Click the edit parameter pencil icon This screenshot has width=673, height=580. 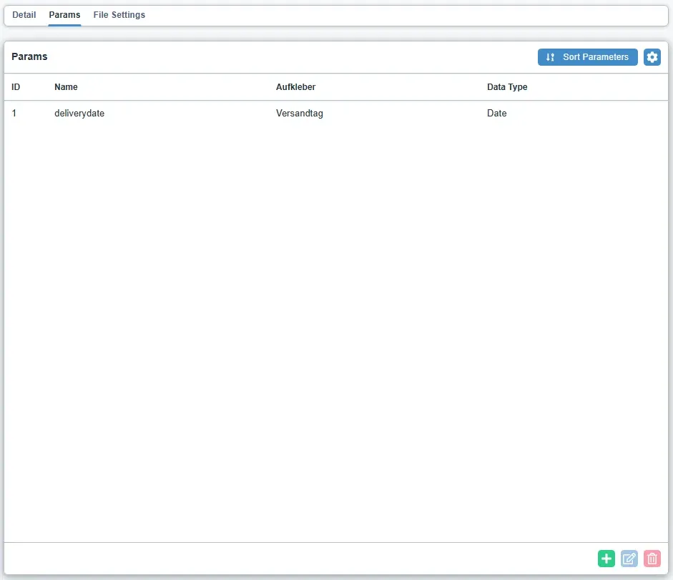(629, 559)
